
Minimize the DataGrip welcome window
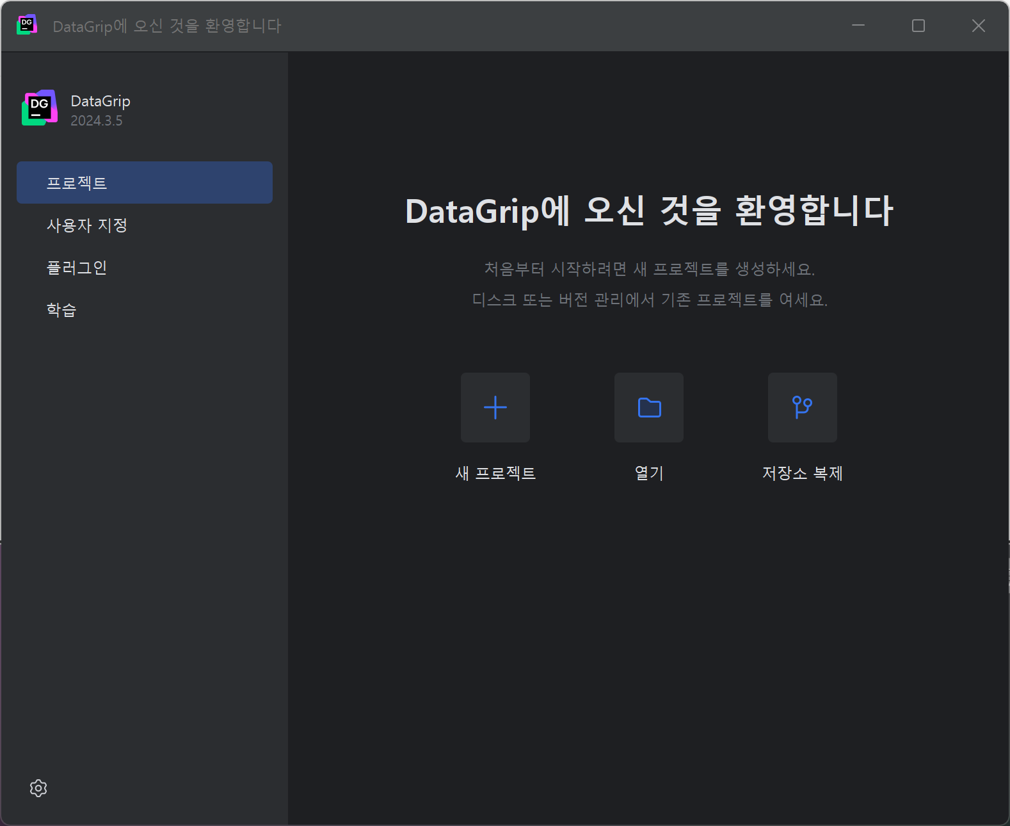pos(858,26)
